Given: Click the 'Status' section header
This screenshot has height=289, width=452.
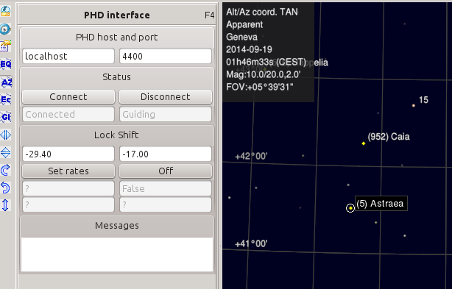Looking at the screenshot, I should tap(117, 77).
